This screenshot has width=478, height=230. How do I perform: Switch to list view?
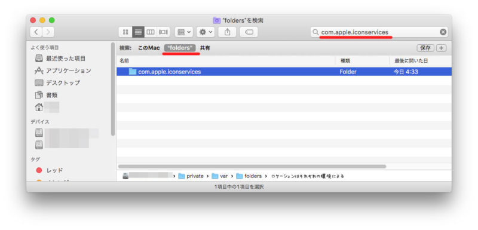(138, 32)
